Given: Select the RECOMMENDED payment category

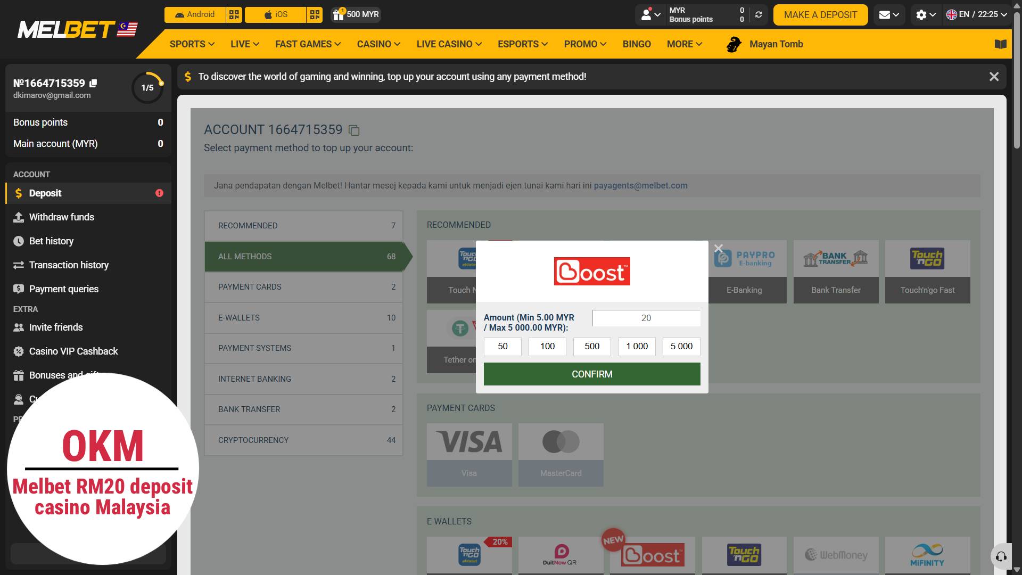Looking at the screenshot, I should [303, 226].
